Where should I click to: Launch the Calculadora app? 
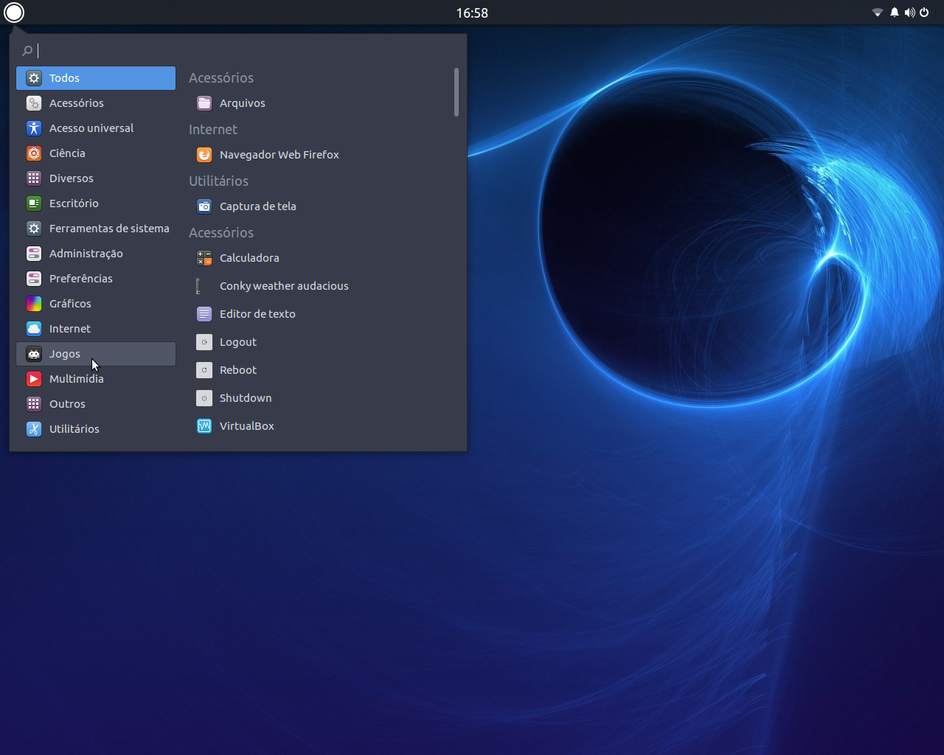249,258
